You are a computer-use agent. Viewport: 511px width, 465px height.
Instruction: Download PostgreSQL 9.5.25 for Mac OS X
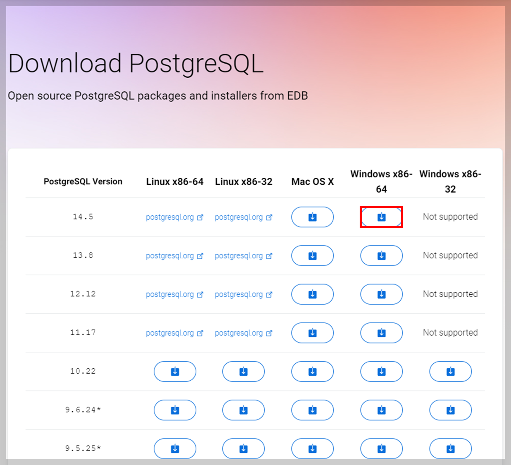coord(313,448)
